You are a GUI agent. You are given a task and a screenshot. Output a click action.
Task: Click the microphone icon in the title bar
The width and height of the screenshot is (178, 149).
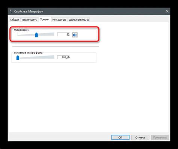(x=11, y=11)
